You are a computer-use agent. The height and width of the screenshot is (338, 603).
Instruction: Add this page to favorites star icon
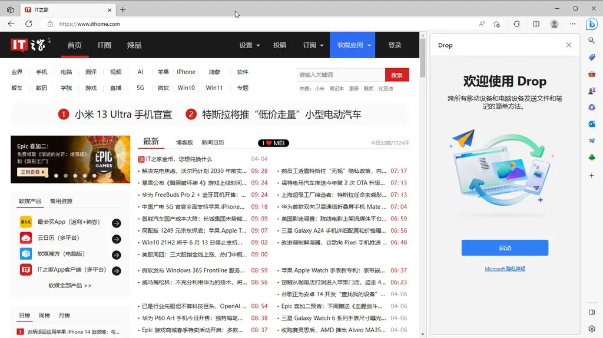pyautogui.click(x=496, y=24)
